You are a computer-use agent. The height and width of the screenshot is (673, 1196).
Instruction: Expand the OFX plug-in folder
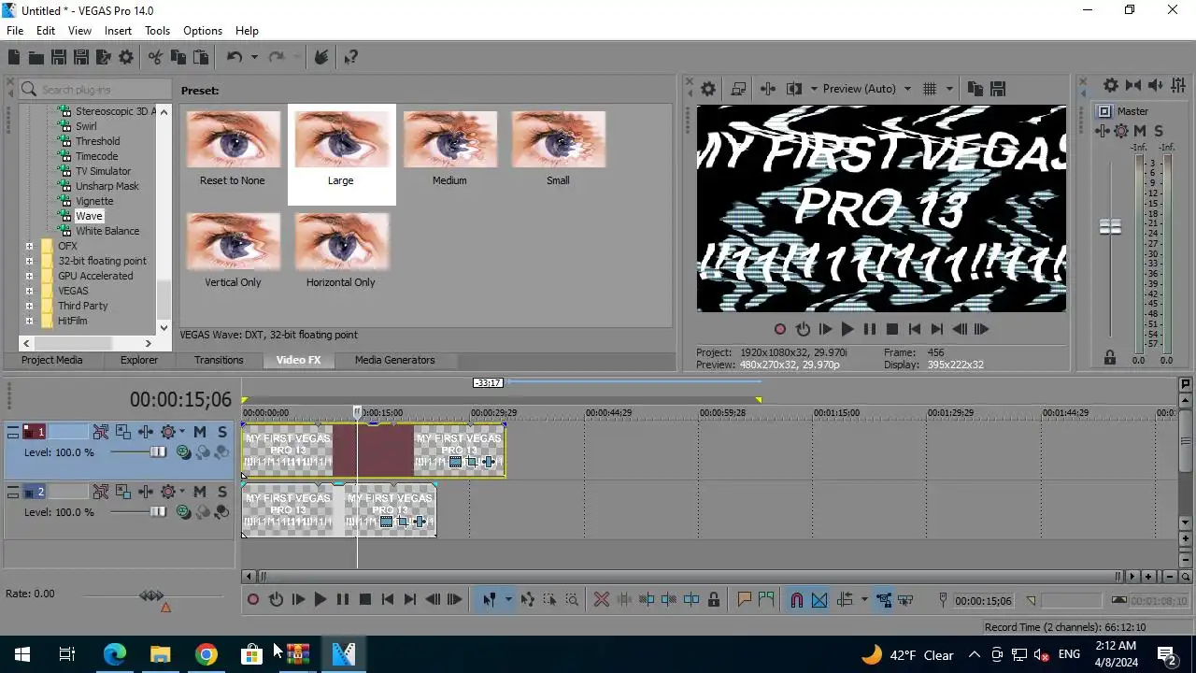click(x=29, y=246)
